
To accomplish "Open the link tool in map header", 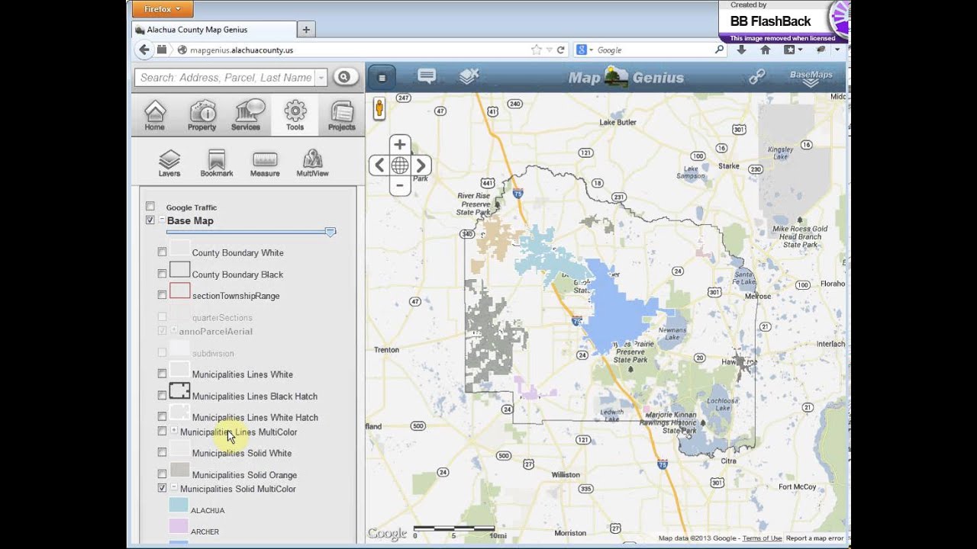I will point(757,77).
